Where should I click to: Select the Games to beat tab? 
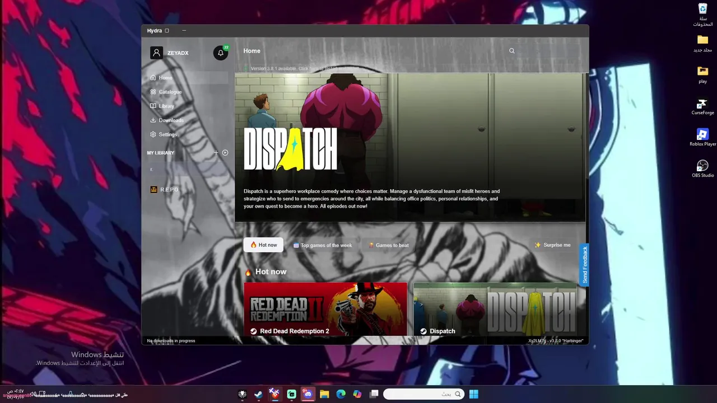tap(388, 245)
